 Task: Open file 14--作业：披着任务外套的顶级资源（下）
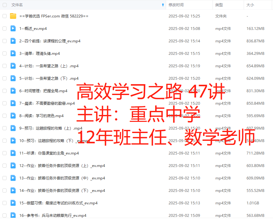point(62,191)
